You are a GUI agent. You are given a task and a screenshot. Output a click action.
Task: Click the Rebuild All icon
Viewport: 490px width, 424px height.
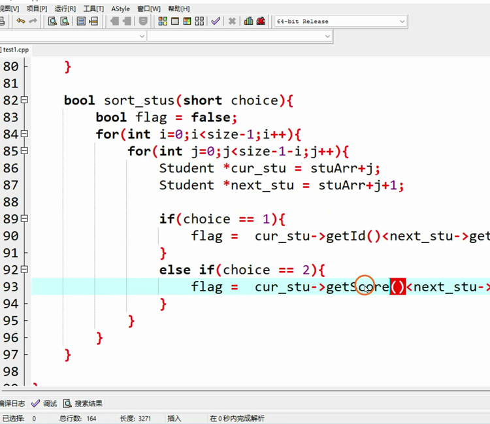coord(200,22)
